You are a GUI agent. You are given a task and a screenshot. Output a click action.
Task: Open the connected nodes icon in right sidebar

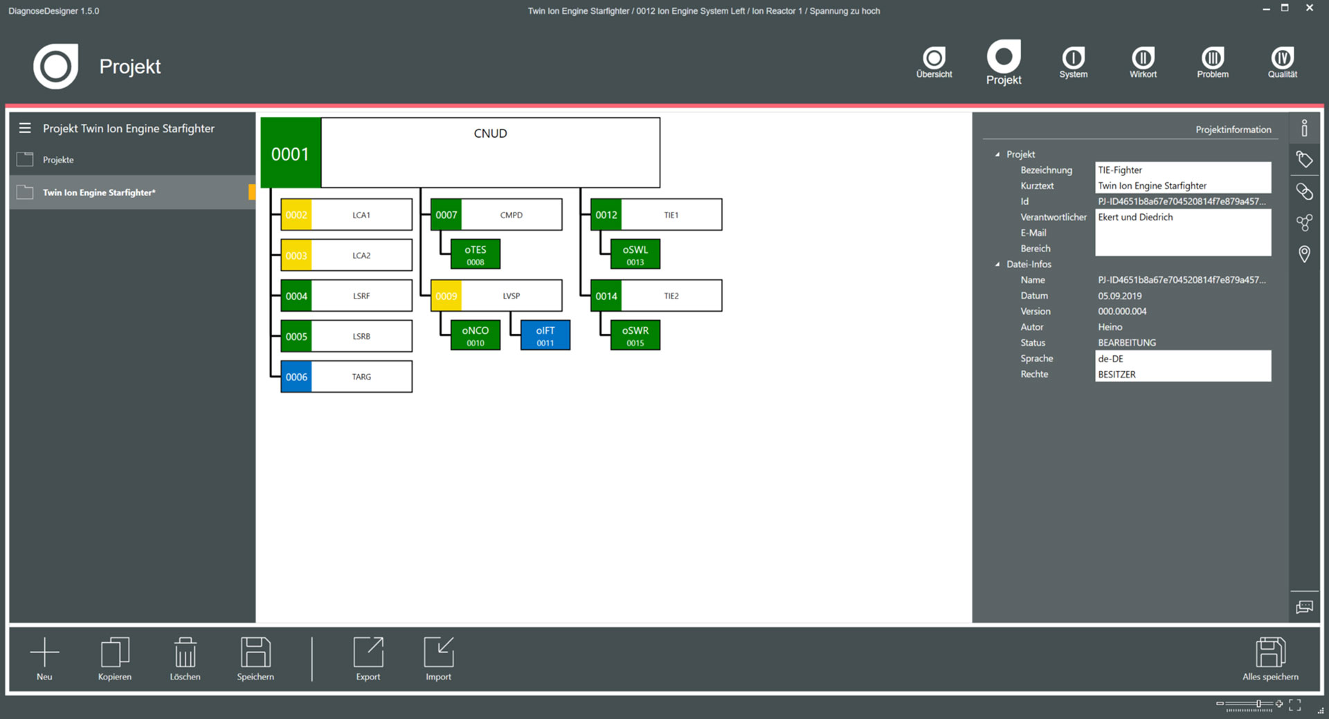(x=1304, y=223)
